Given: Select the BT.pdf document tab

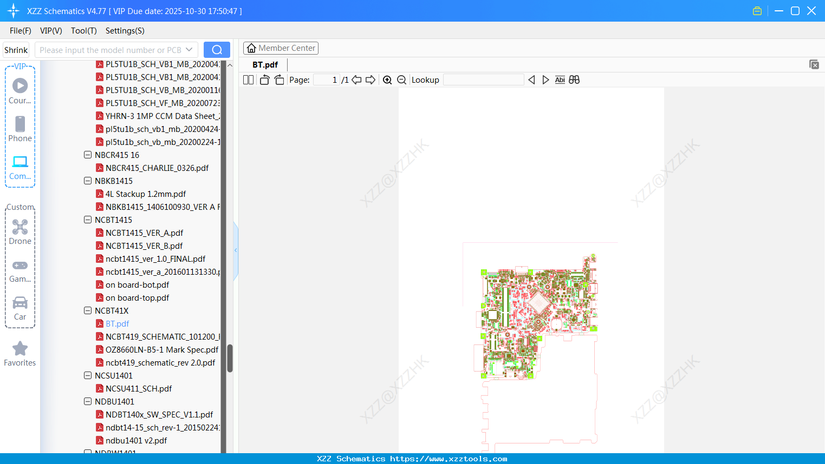Looking at the screenshot, I should [x=265, y=65].
